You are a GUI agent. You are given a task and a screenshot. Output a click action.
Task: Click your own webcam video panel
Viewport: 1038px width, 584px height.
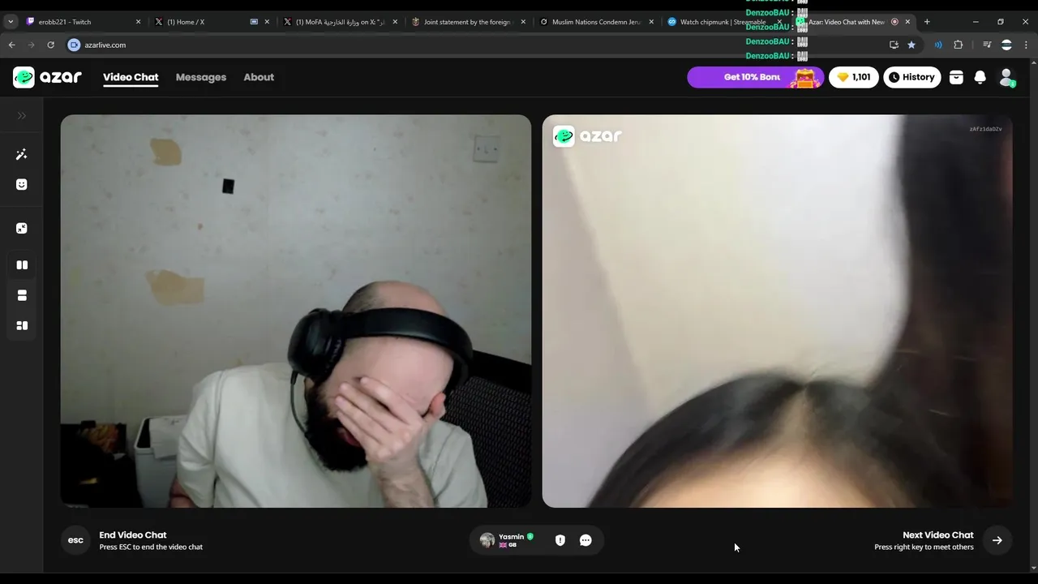pos(296,311)
